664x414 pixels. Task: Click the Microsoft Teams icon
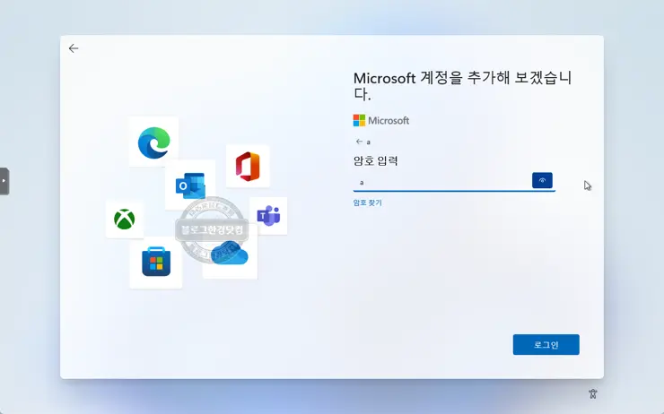click(x=268, y=216)
